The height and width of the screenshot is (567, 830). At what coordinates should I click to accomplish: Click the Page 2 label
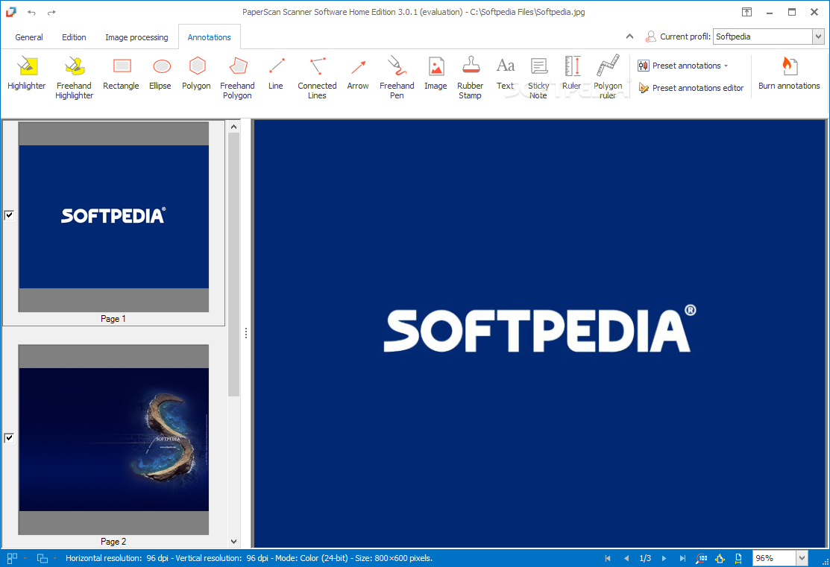[x=113, y=541]
